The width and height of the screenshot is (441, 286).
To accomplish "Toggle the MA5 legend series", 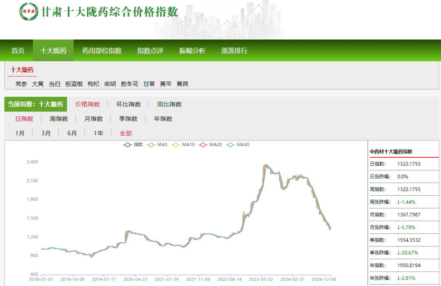I will tap(157, 145).
